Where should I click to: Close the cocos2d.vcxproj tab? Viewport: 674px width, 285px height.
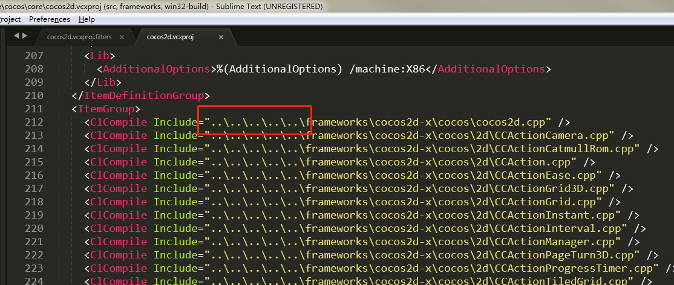click(221, 37)
